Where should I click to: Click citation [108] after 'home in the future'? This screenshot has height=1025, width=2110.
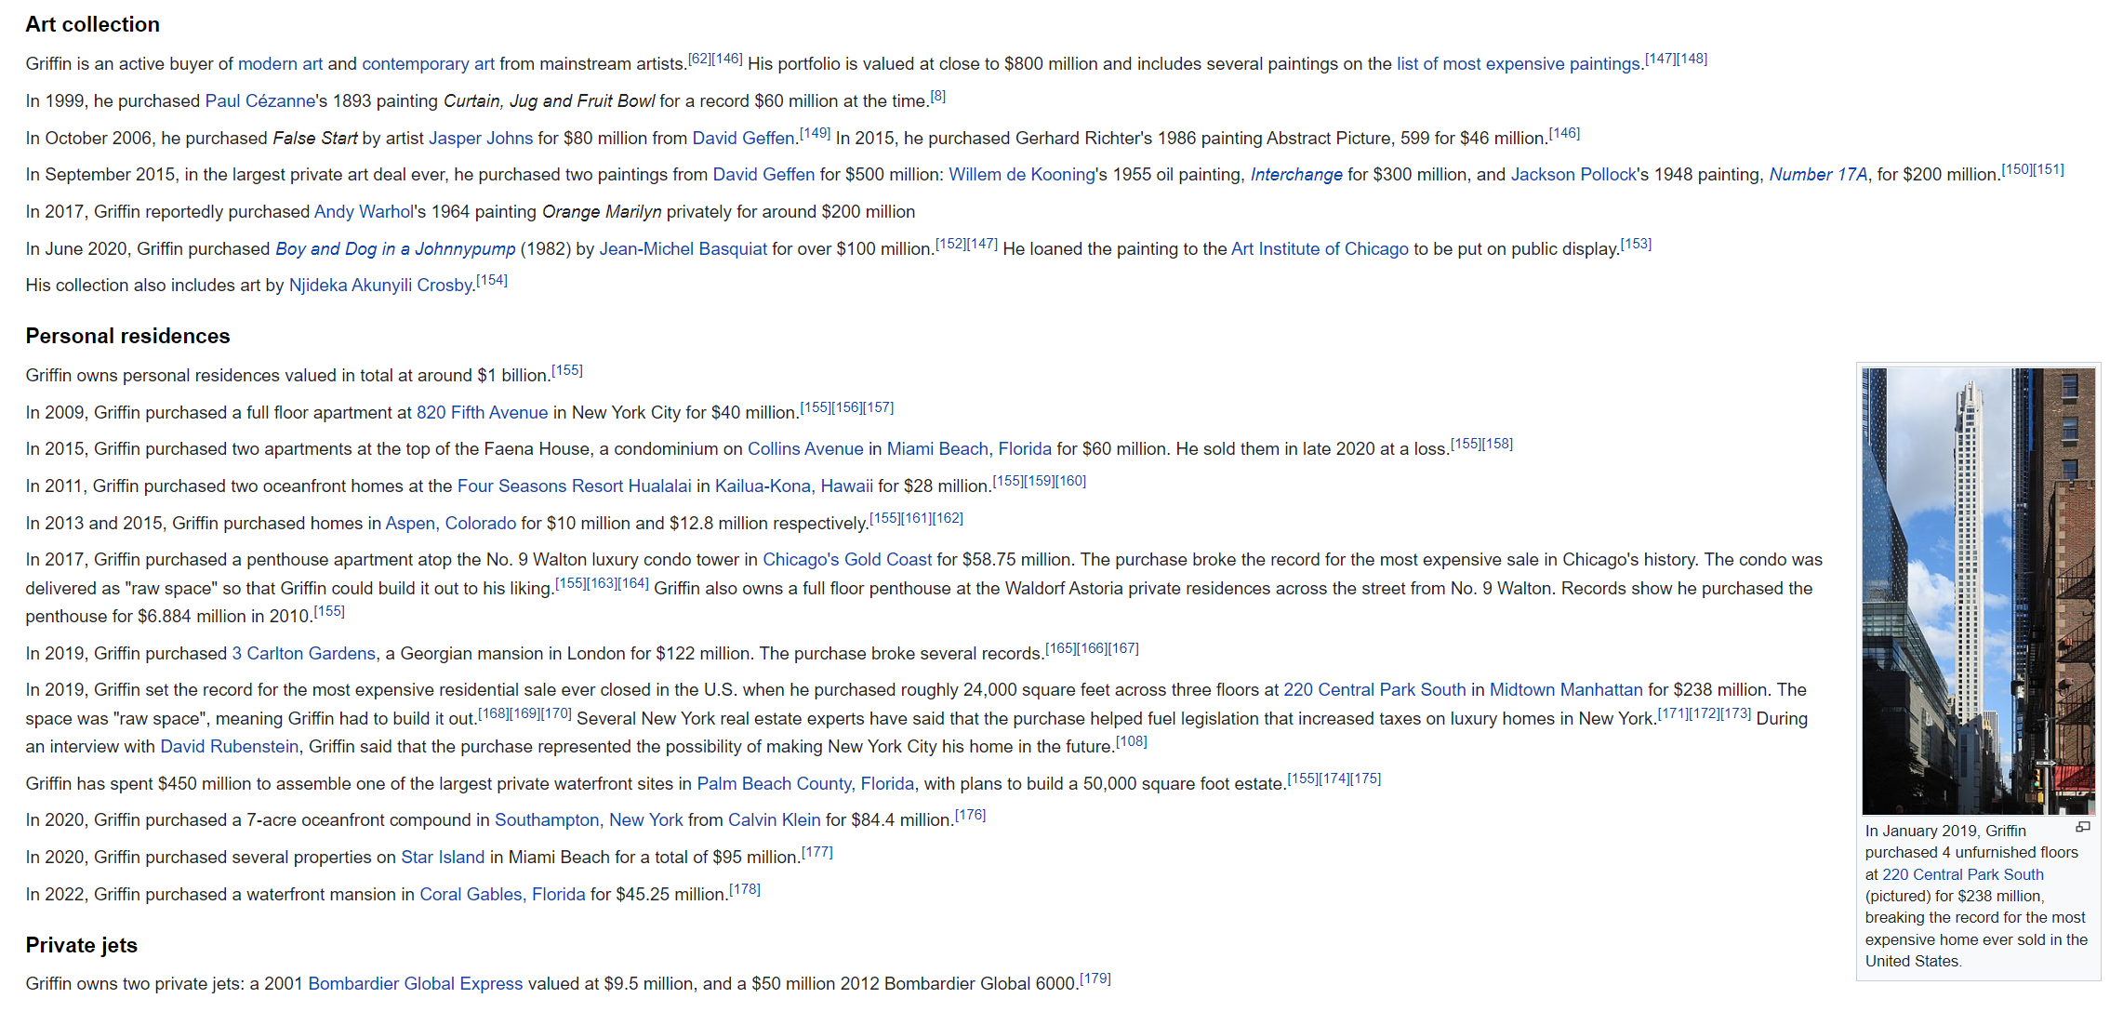coord(1132,742)
